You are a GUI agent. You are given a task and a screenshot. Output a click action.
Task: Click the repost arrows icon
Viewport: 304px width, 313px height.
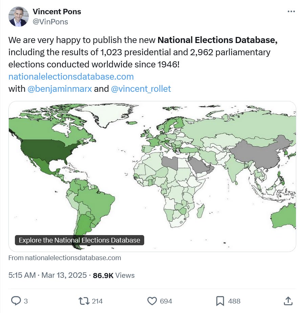(x=84, y=301)
